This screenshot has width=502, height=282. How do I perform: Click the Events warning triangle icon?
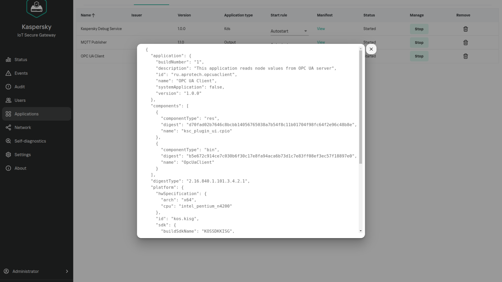point(8,73)
